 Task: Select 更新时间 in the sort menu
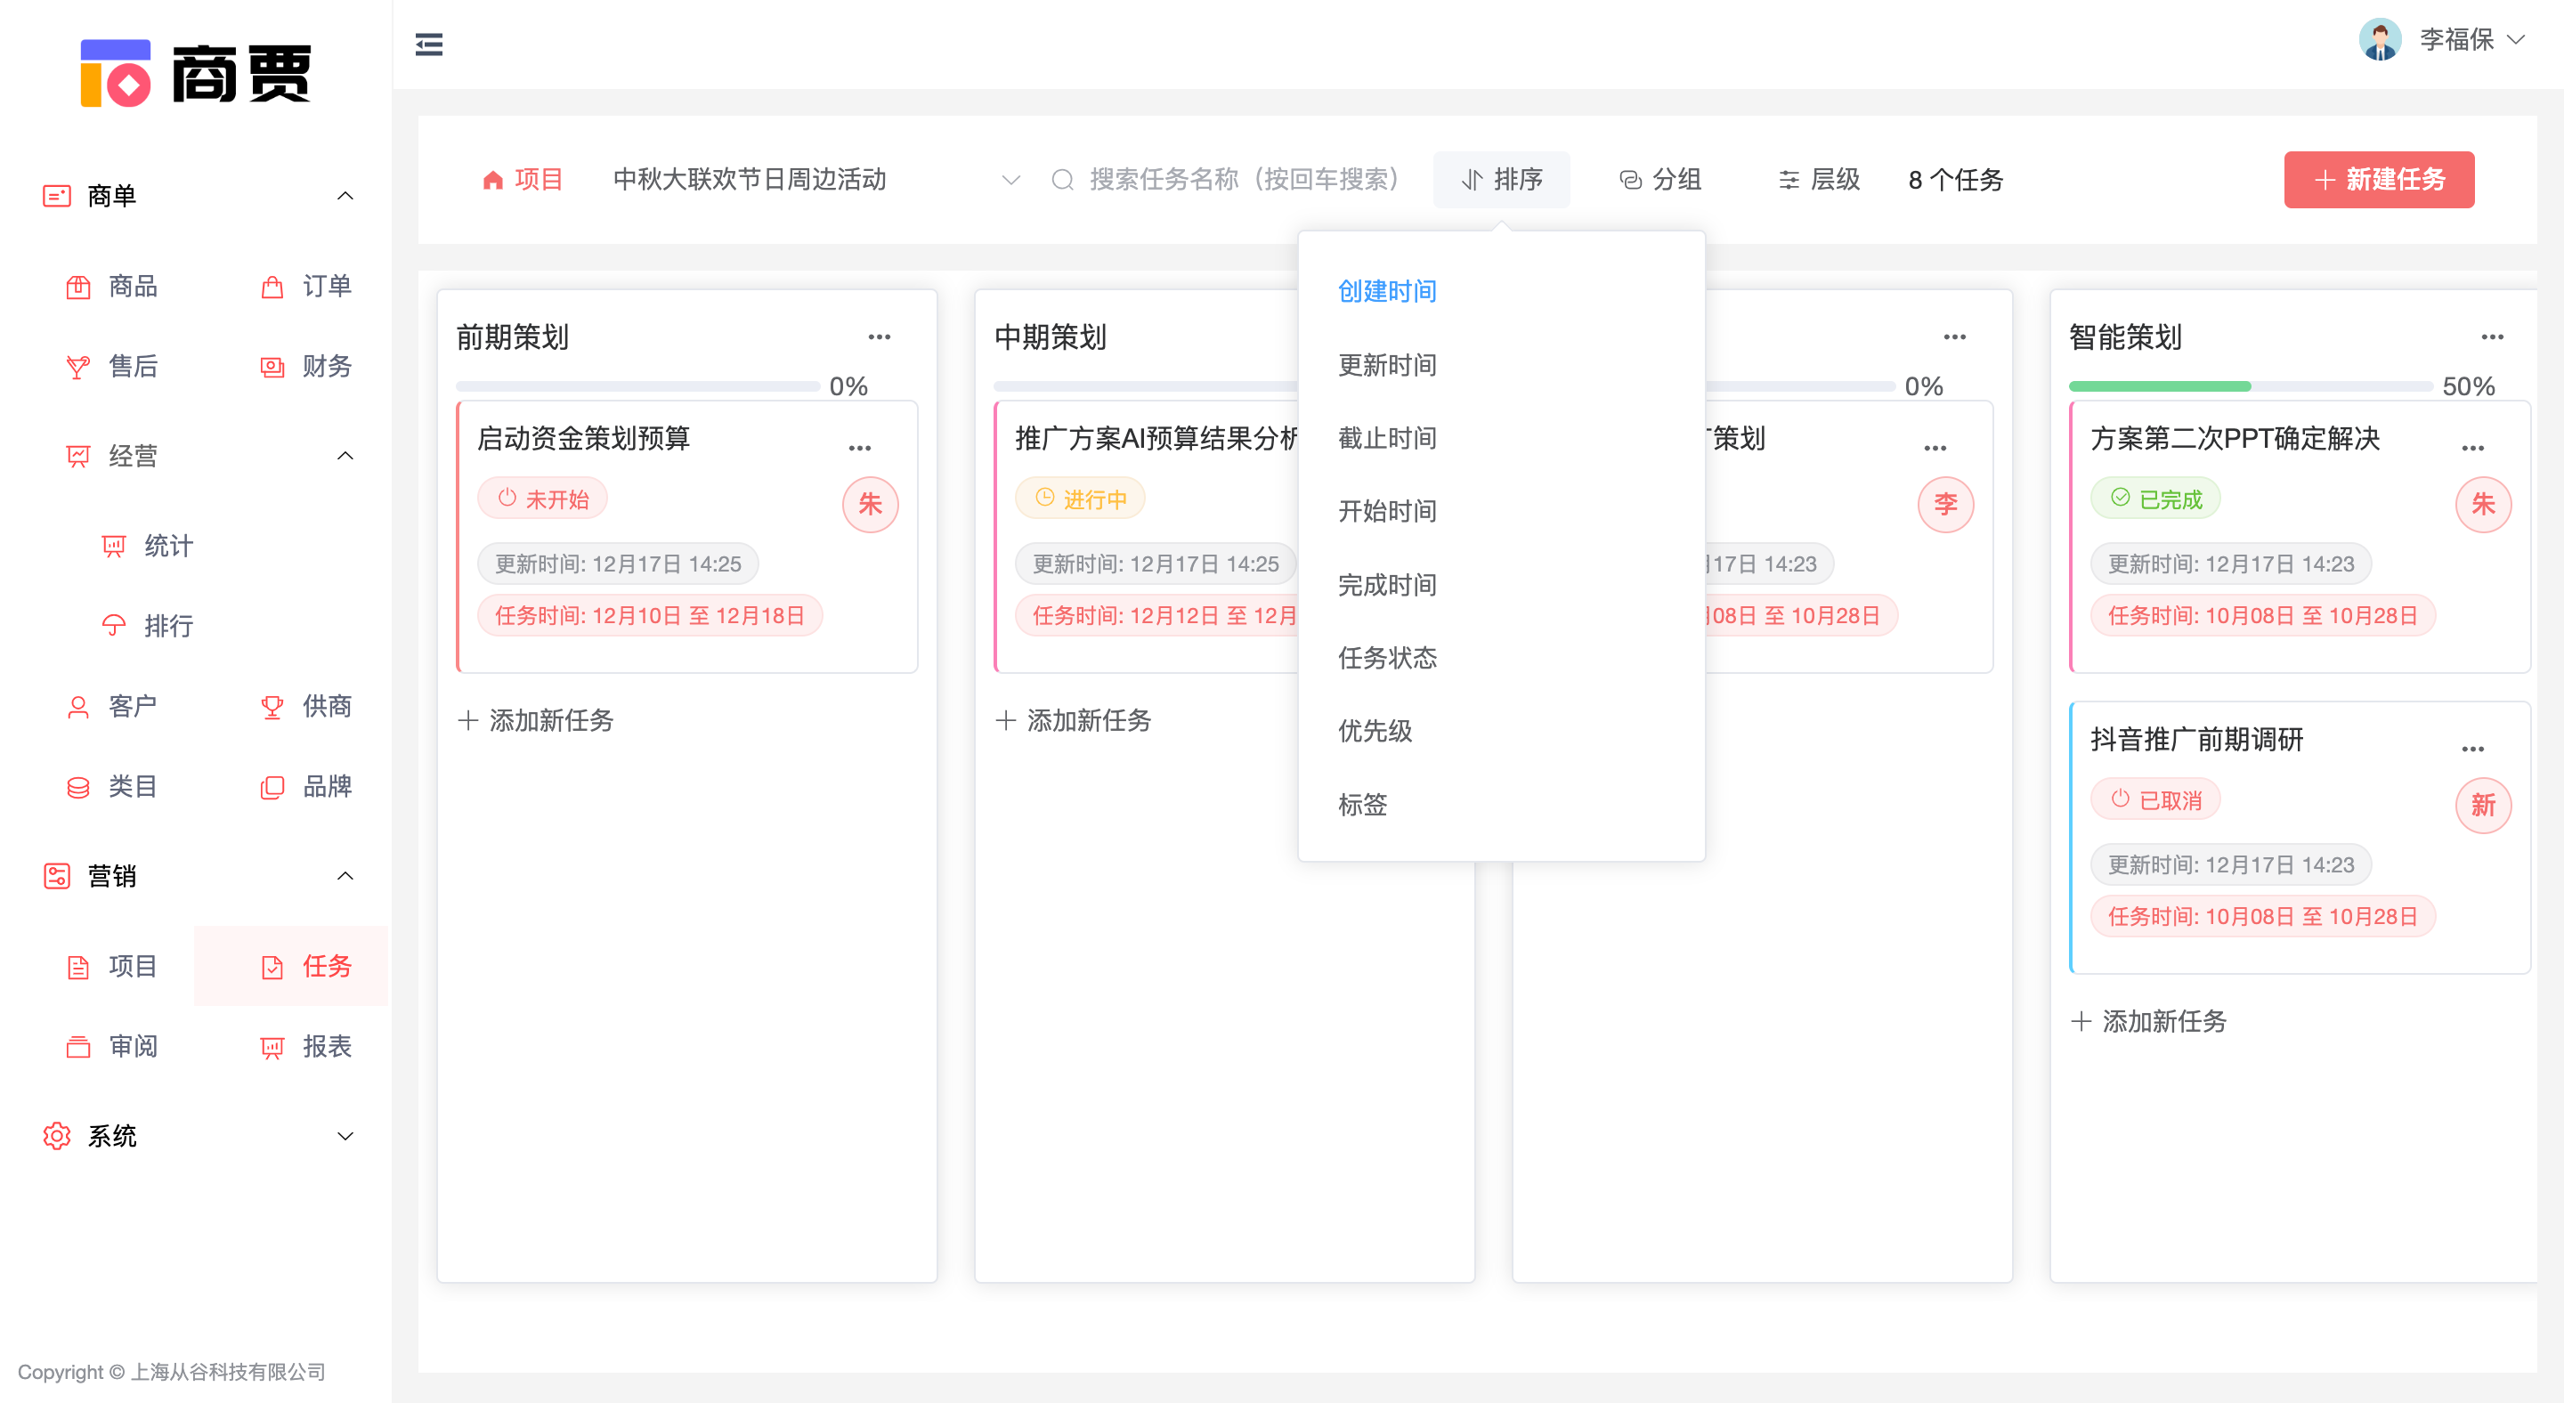[x=1386, y=365]
